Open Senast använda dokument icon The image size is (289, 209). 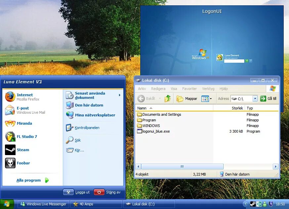point(70,95)
